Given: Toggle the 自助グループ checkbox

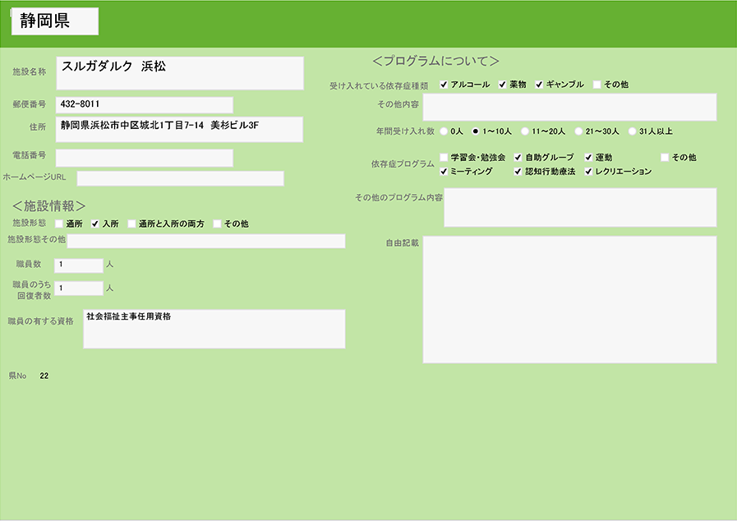Looking at the screenshot, I should click(518, 157).
